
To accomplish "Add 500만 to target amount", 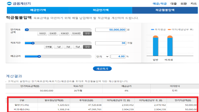I will tap(53, 33).
